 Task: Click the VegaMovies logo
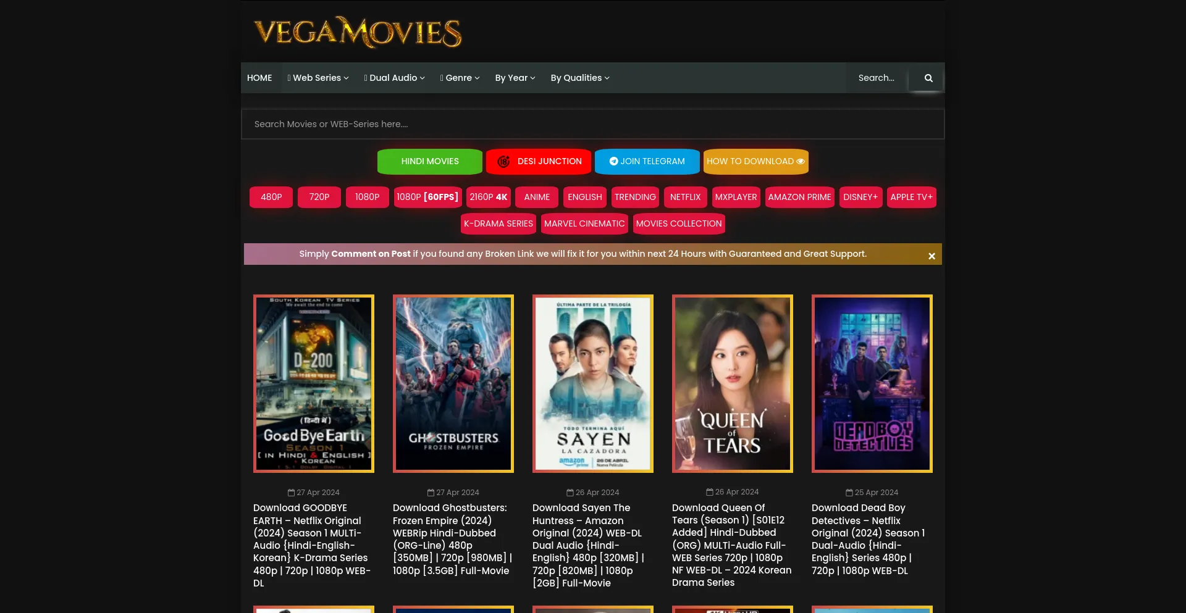[357, 32]
